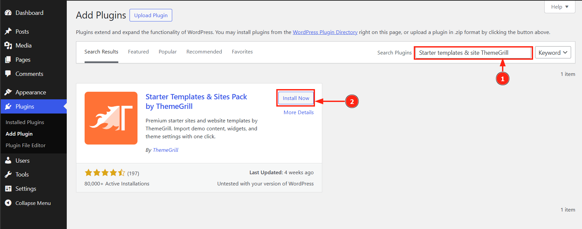Open Plugin File Editor submenu item
This screenshot has height=229, width=582.
click(x=25, y=145)
